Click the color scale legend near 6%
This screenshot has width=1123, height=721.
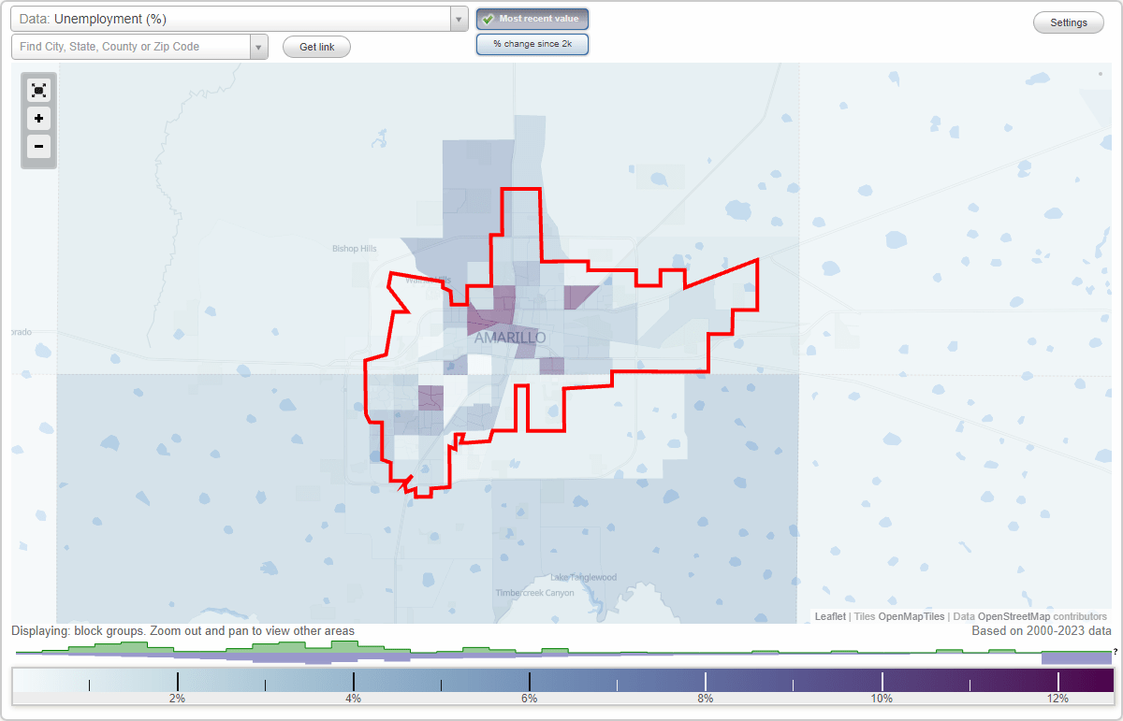[x=530, y=678]
